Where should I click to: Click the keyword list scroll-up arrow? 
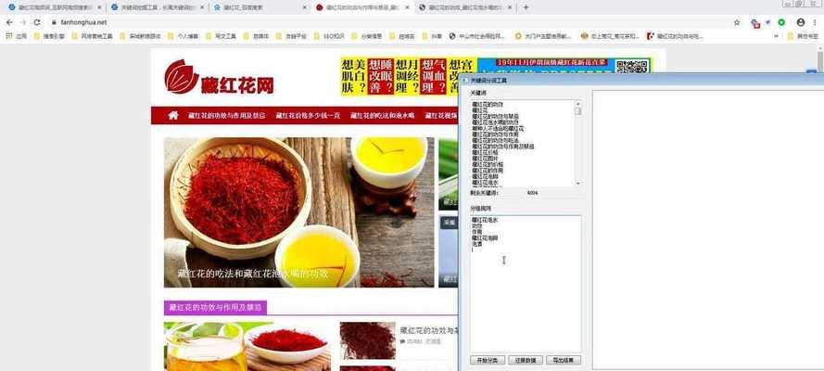(578, 103)
